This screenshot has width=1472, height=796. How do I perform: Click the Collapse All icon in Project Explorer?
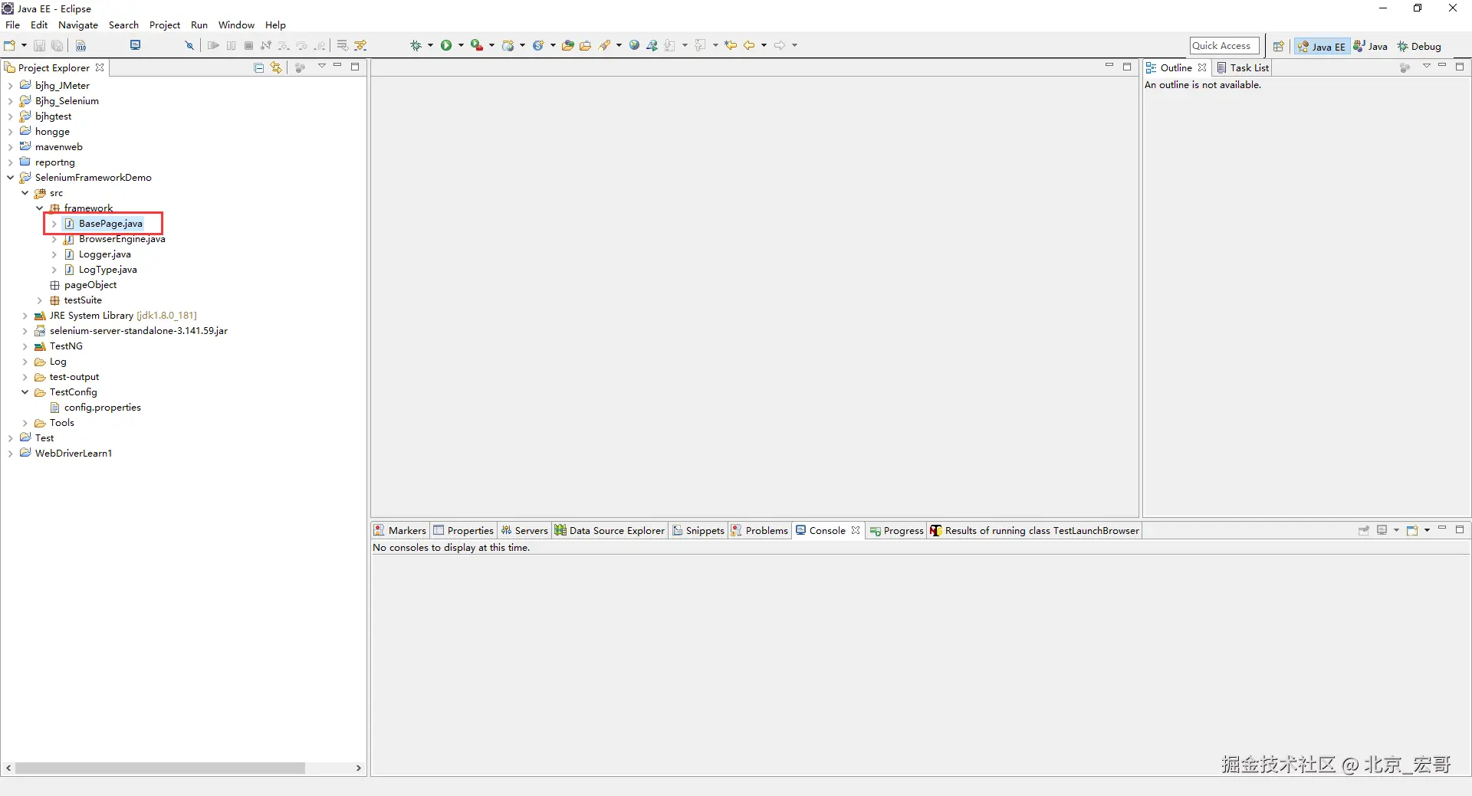click(x=259, y=67)
